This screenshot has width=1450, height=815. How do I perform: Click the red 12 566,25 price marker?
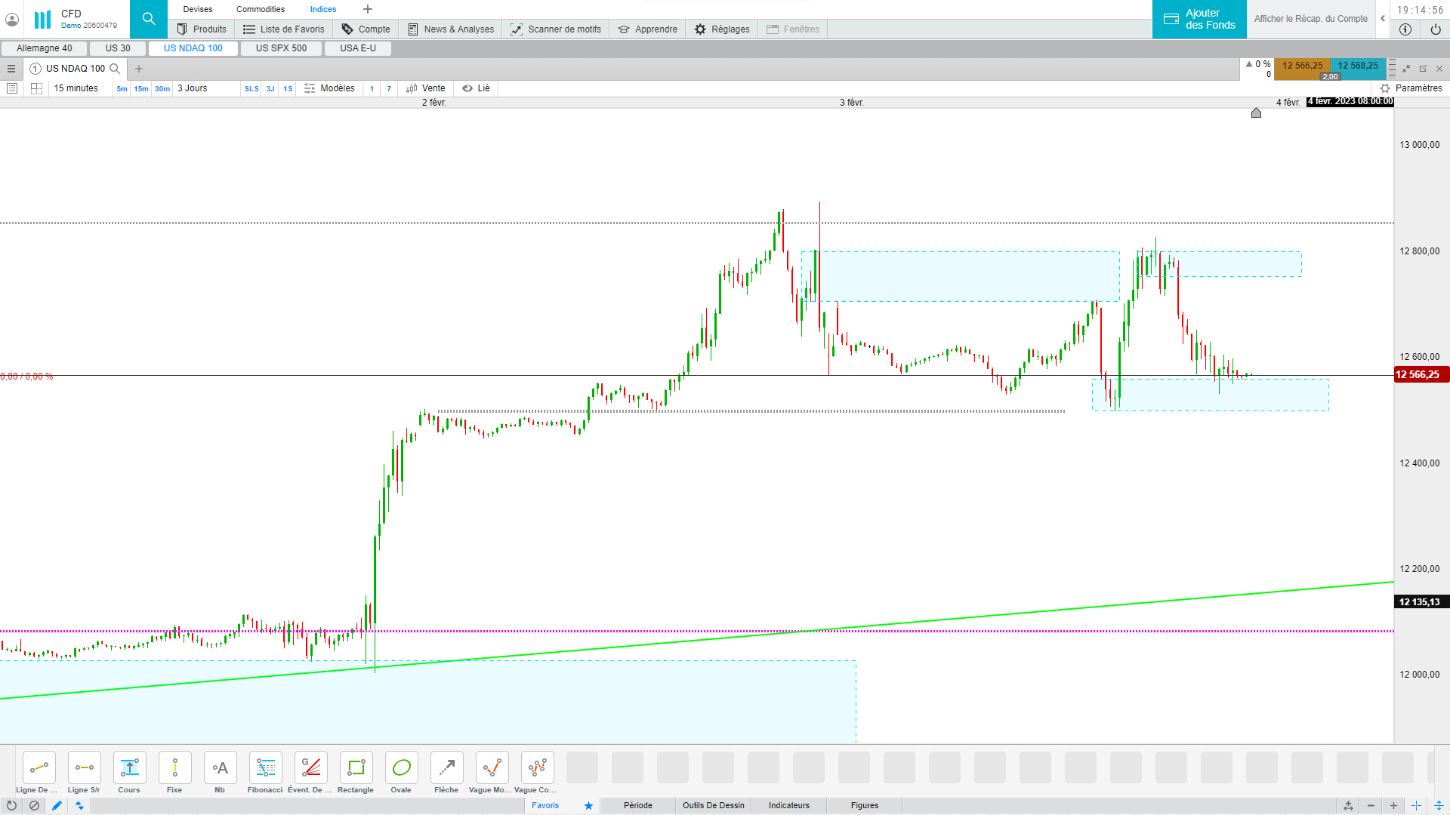tap(1418, 375)
